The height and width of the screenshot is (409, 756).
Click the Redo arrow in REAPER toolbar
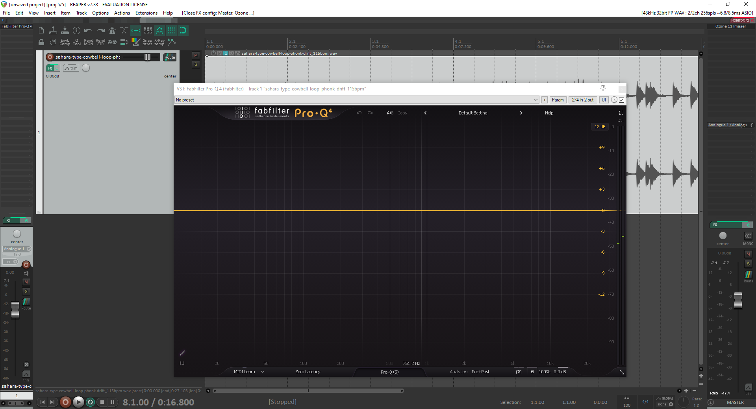click(100, 30)
